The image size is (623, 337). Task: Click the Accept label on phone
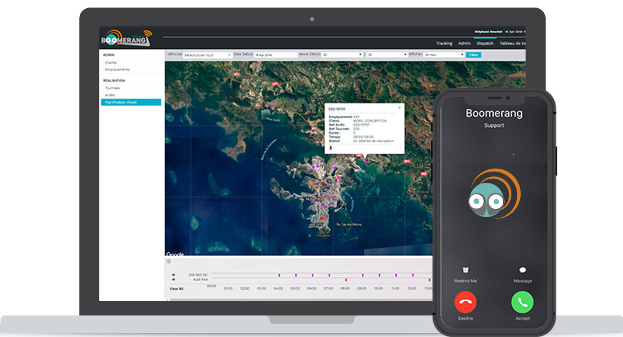pyautogui.click(x=522, y=318)
